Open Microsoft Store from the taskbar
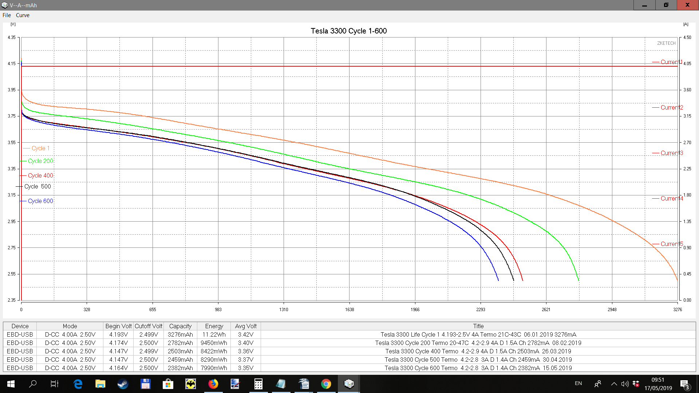Viewport: 699px width, 393px height. point(168,384)
